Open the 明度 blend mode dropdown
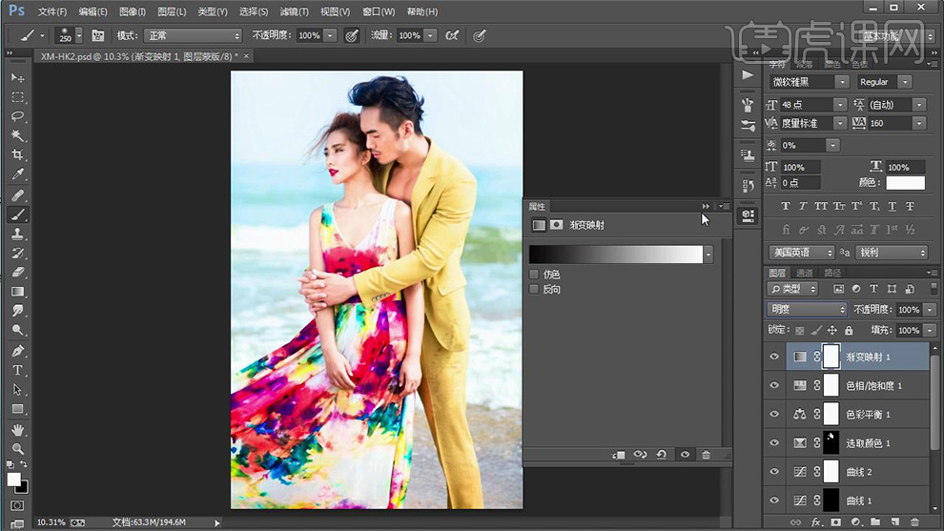944x531 pixels. 806,310
